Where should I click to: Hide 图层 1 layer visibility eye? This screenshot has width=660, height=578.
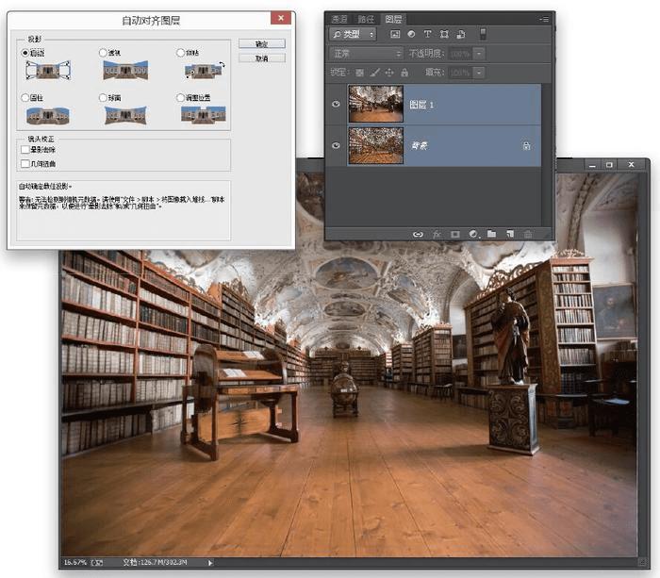336,105
